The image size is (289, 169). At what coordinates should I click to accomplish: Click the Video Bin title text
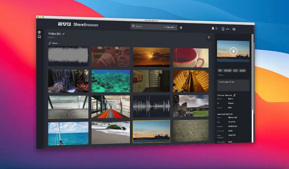click(55, 34)
